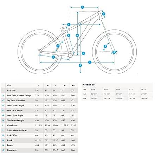Image resolution: width=155 pixels, height=155 pixels.
Task: Select the M stack marker on diagram
Action: [x=77, y=35]
